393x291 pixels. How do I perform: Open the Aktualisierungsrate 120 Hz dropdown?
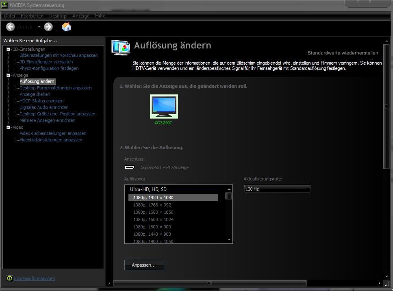pyautogui.click(x=277, y=189)
